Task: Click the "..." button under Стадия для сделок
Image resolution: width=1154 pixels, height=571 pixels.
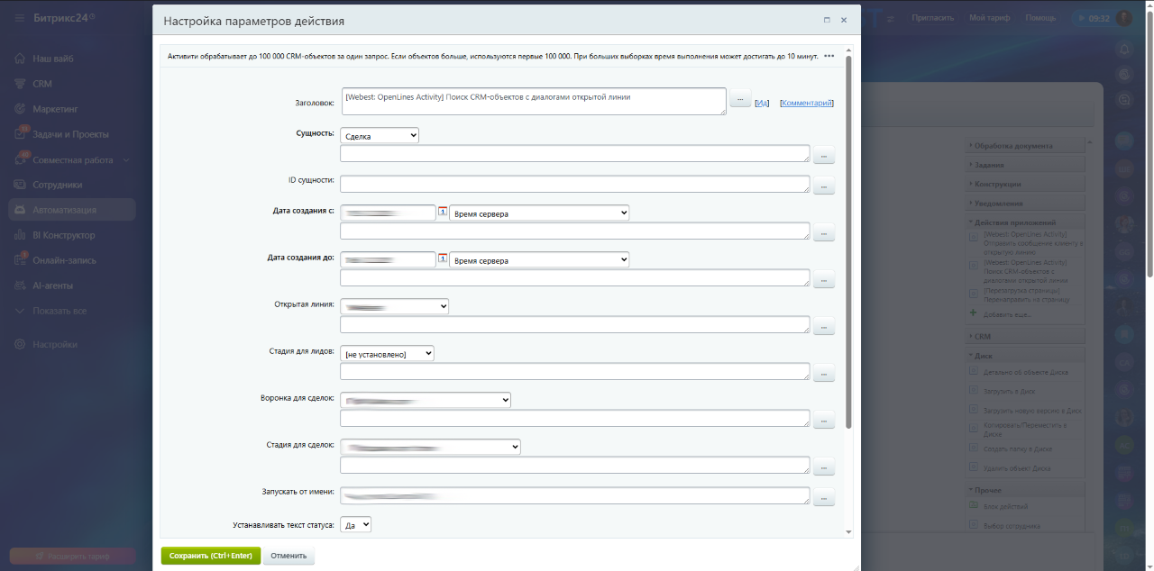Action: tap(824, 467)
